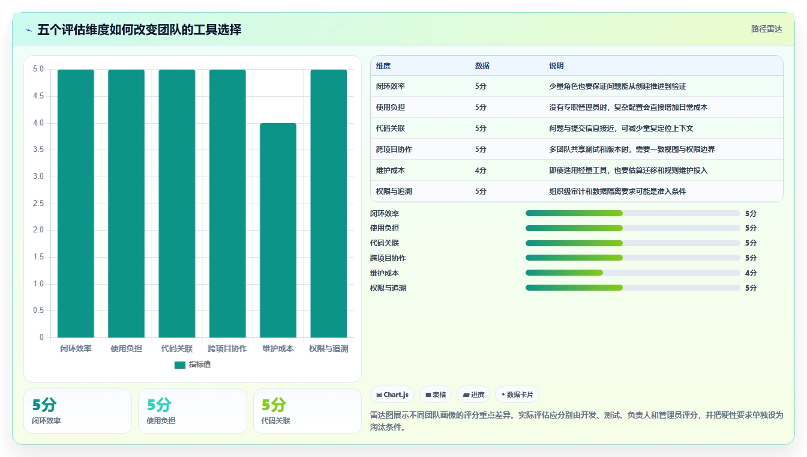Click the description 组织级审计和数据隔离要求可能是准入条件
Image resolution: width=807 pixels, height=457 pixels.
[617, 192]
